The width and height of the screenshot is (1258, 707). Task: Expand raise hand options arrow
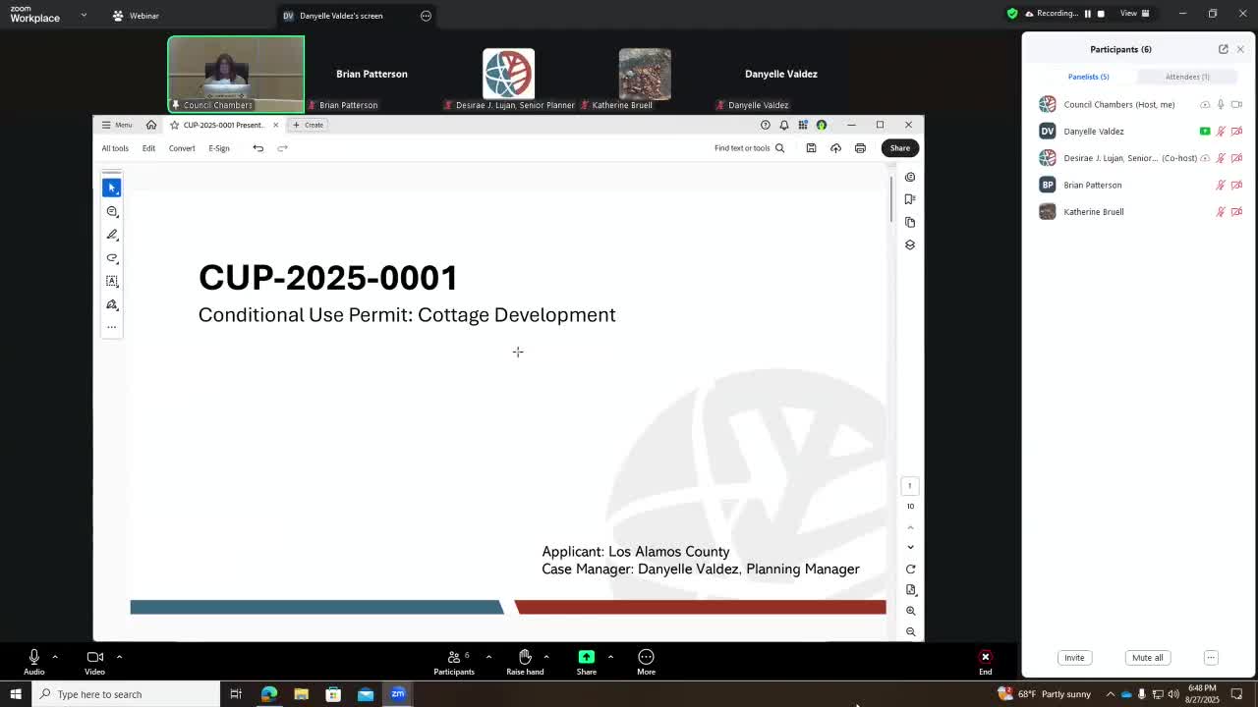[546, 656]
